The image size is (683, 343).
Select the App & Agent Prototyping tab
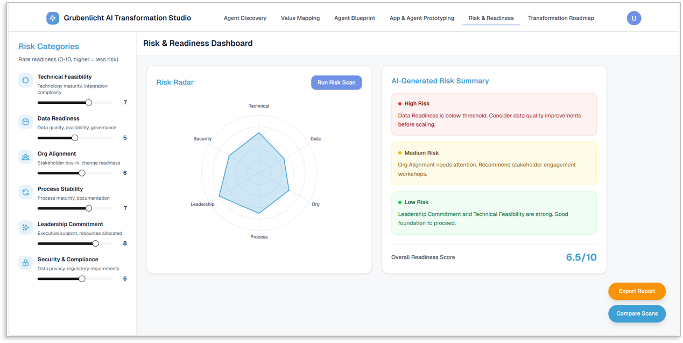[x=422, y=18]
